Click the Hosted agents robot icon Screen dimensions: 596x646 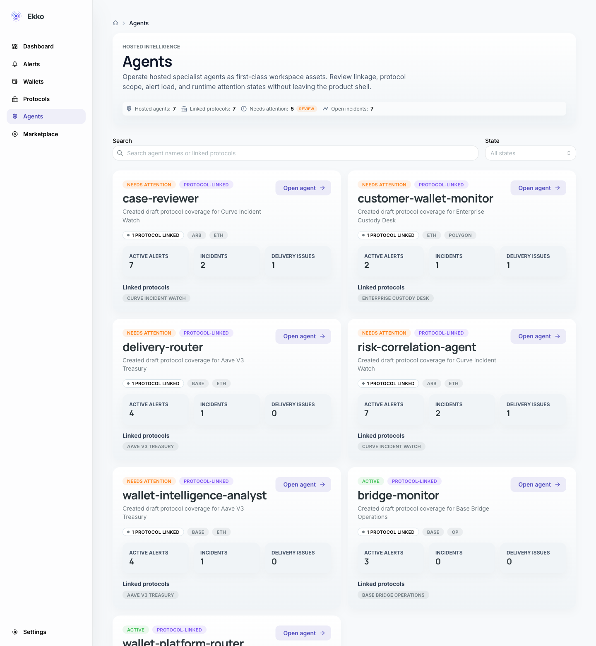pyautogui.click(x=129, y=109)
